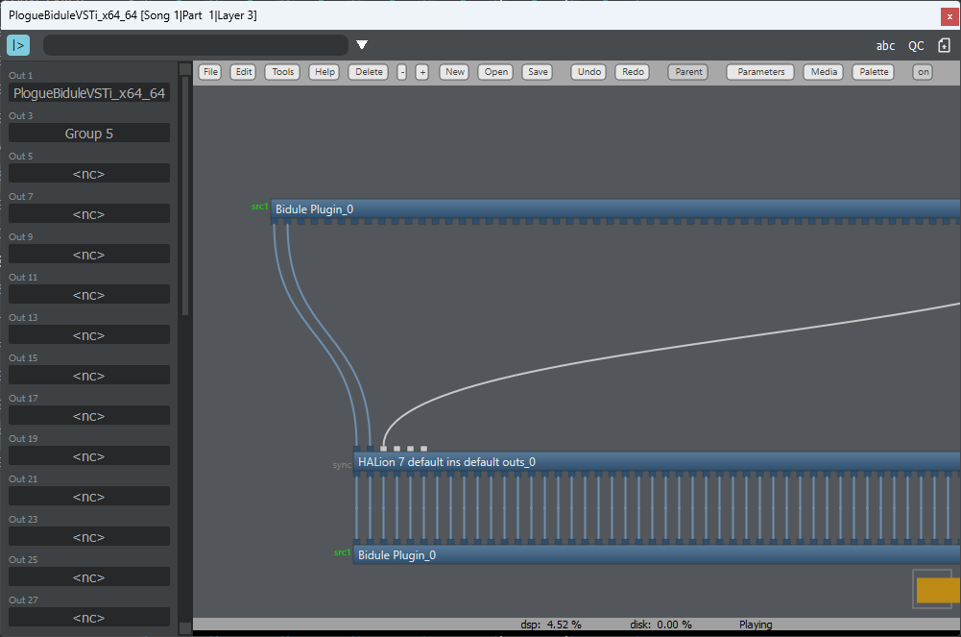This screenshot has width=961, height=637.
Task: Open the Out 21 <nc> output slot
Action: [89, 497]
